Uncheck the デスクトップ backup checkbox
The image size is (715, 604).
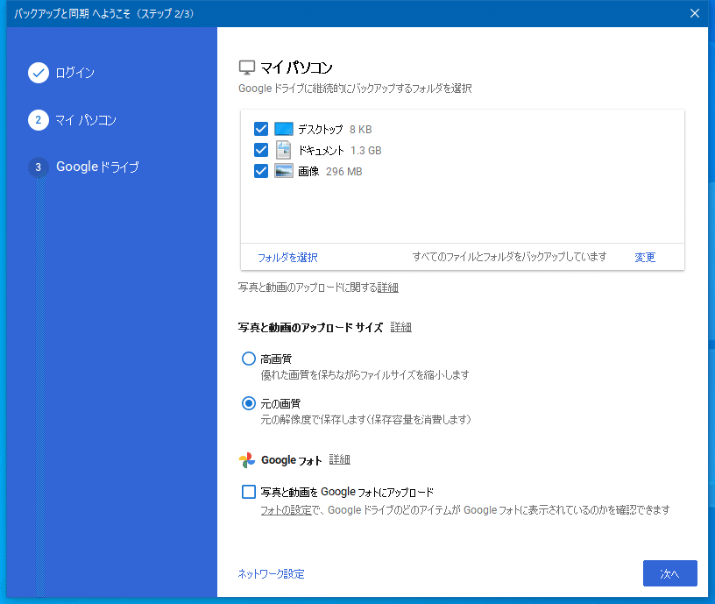click(x=260, y=128)
